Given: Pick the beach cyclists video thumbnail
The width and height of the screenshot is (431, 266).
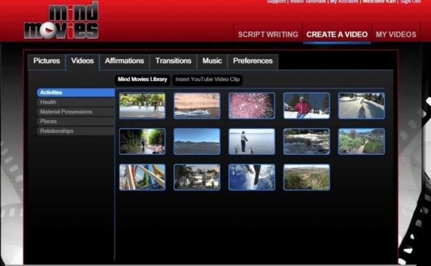Looking at the screenshot, I should point(142,106).
